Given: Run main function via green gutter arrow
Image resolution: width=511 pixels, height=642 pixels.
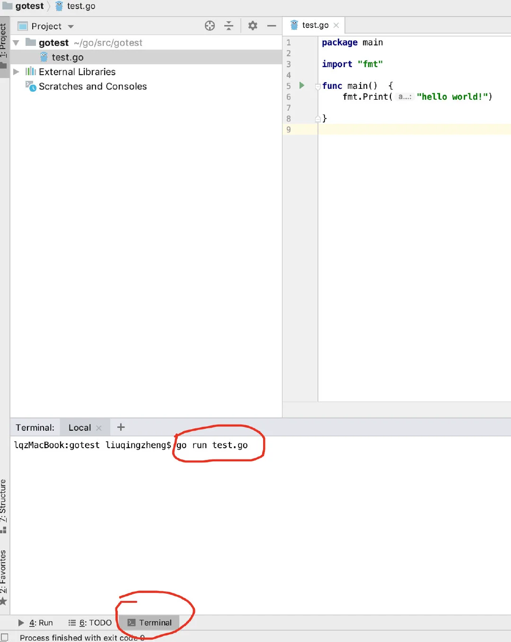Looking at the screenshot, I should tap(302, 86).
